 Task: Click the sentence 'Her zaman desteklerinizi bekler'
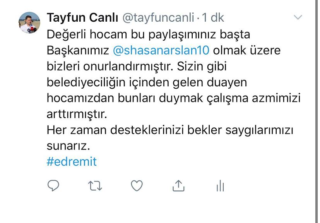pos(134,130)
